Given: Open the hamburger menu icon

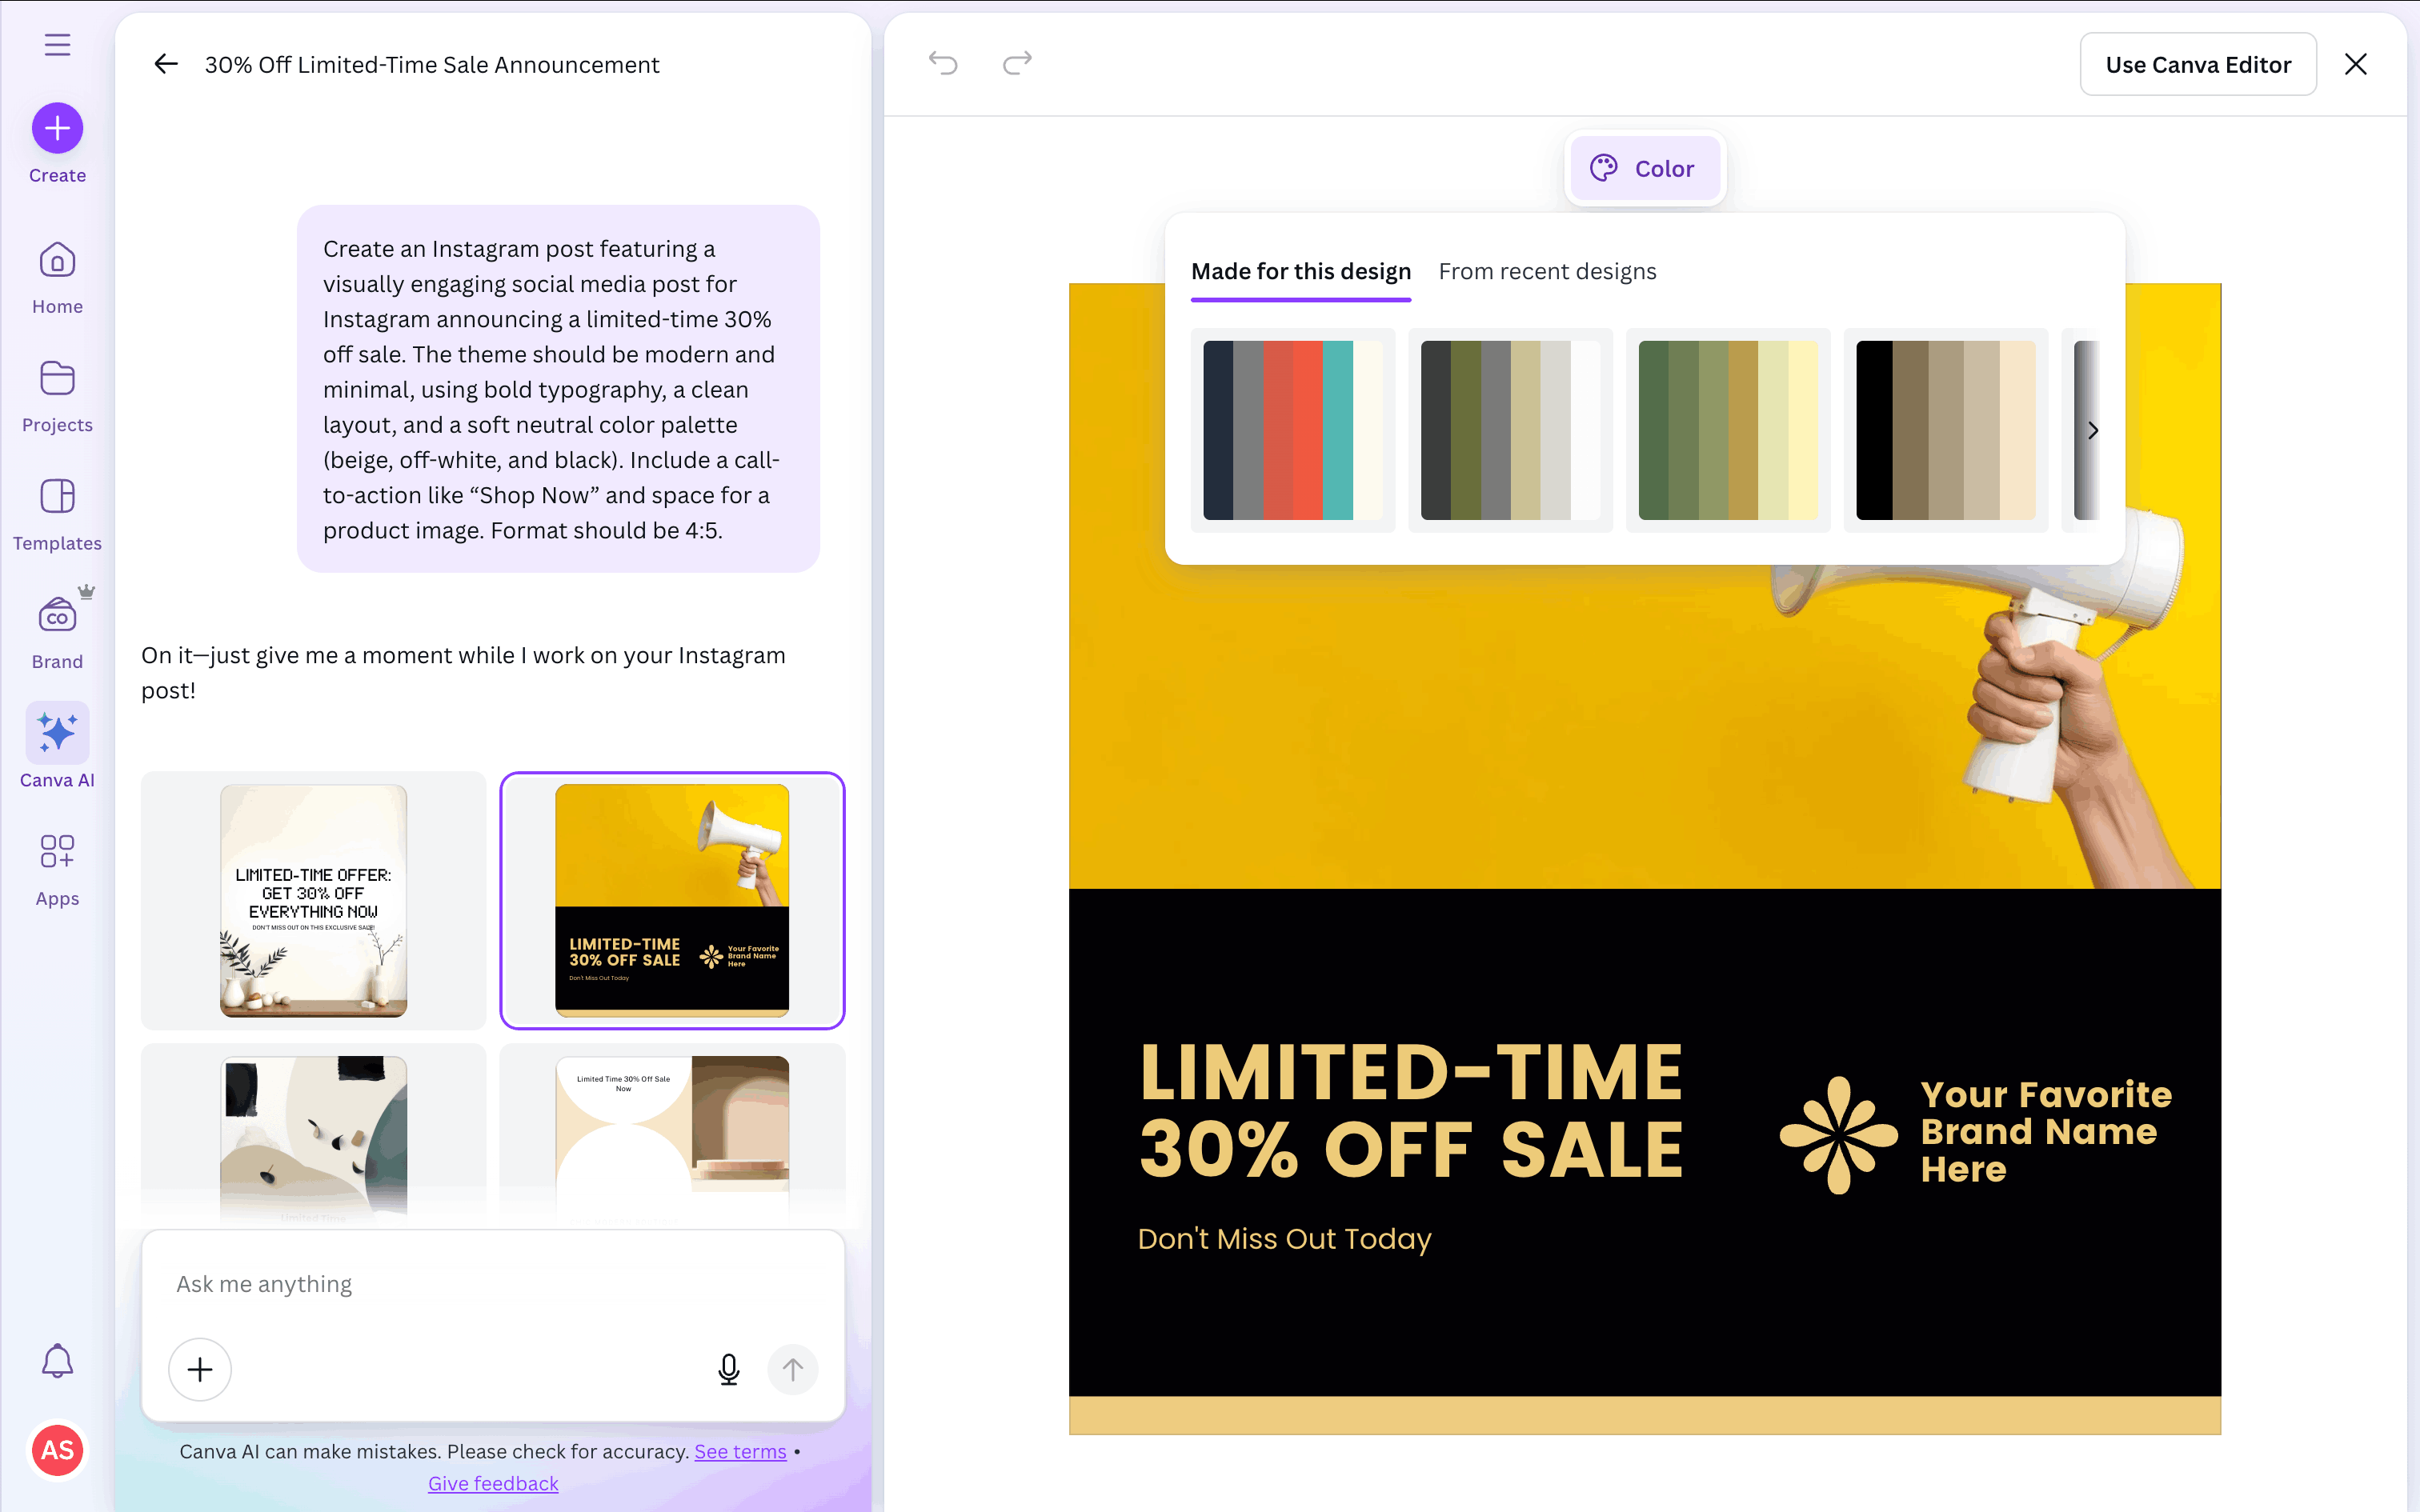Looking at the screenshot, I should click(x=57, y=45).
